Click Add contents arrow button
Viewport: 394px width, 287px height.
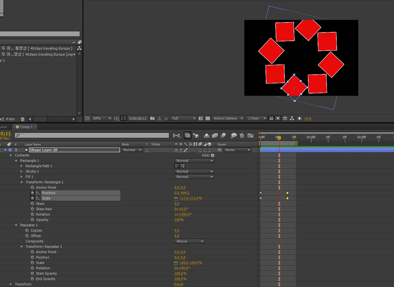coord(212,155)
